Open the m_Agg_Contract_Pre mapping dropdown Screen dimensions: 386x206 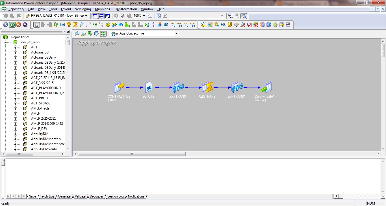(x=176, y=33)
